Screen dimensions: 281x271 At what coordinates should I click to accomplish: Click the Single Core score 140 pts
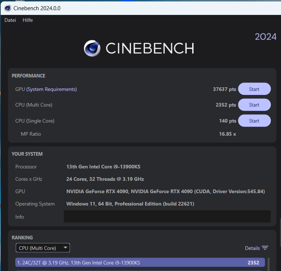pos(227,121)
